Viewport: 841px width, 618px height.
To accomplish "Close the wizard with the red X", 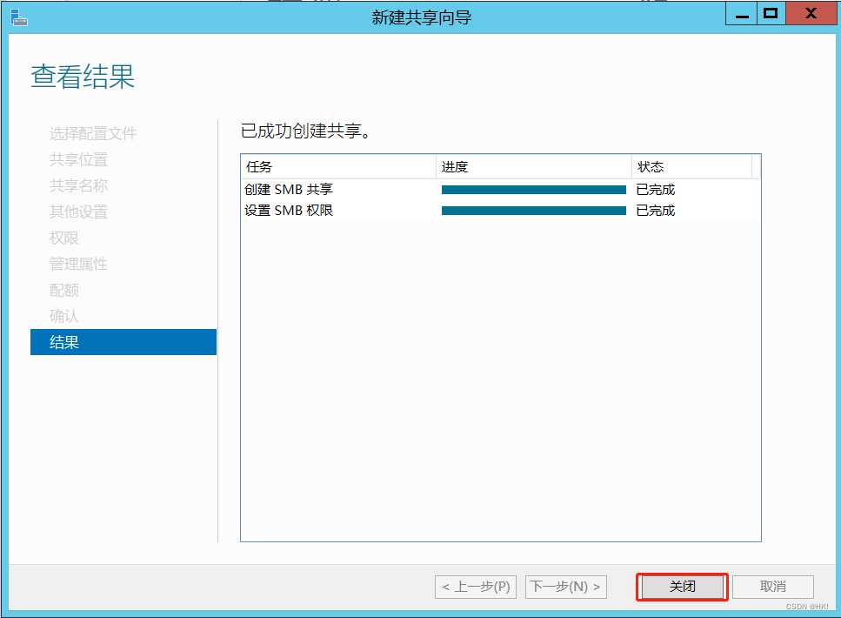I will pyautogui.click(x=811, y=13).
